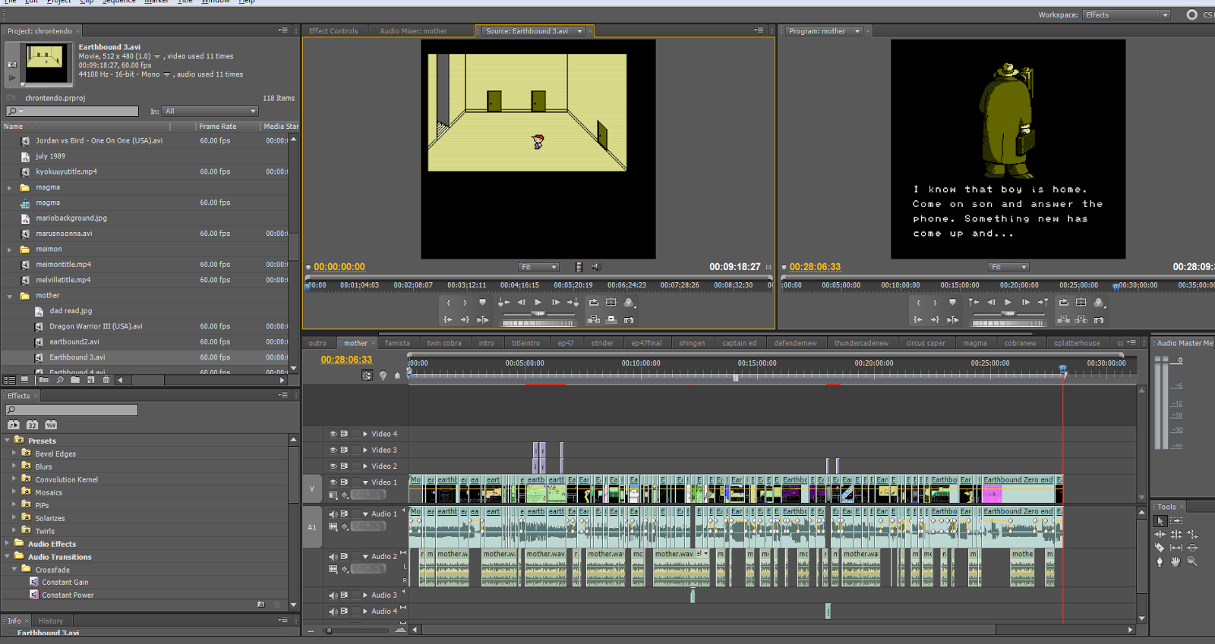Screen dimensions: 1215x644
Task: Step forward one frame in Source monitor
Action: point(556,303)
